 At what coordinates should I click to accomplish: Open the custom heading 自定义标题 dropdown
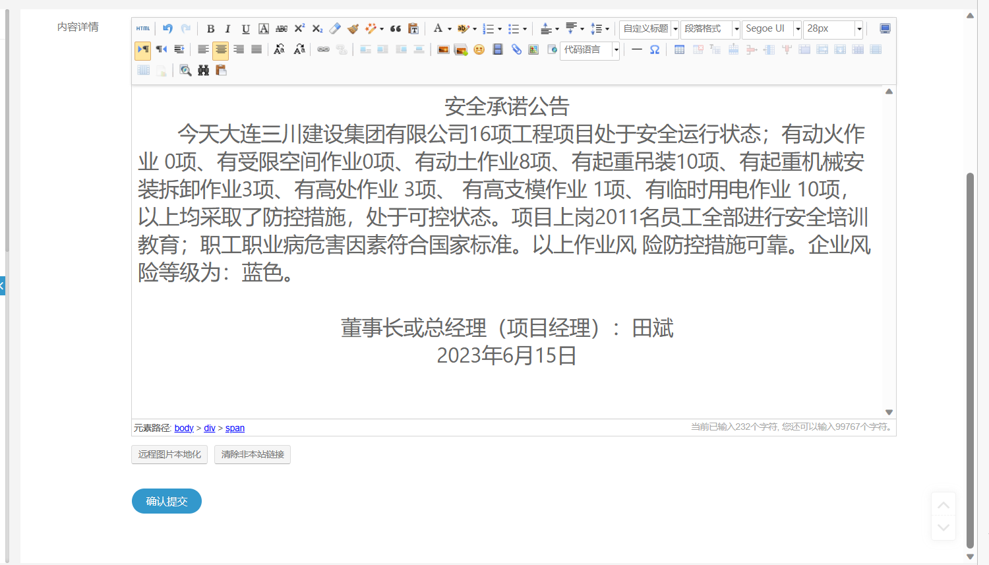[x=649, y=29]
